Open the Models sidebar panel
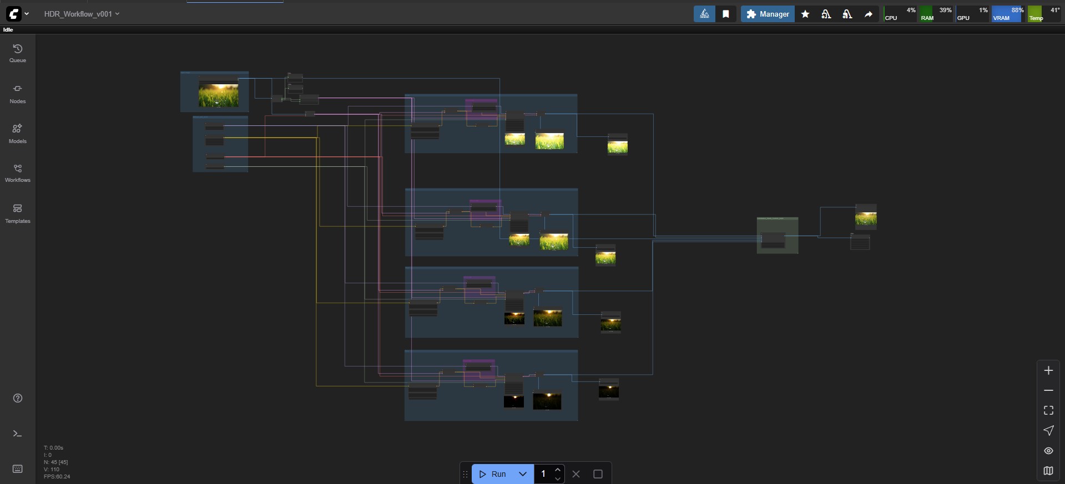Screen dimensions: 1065x484 tap(18, 134)
